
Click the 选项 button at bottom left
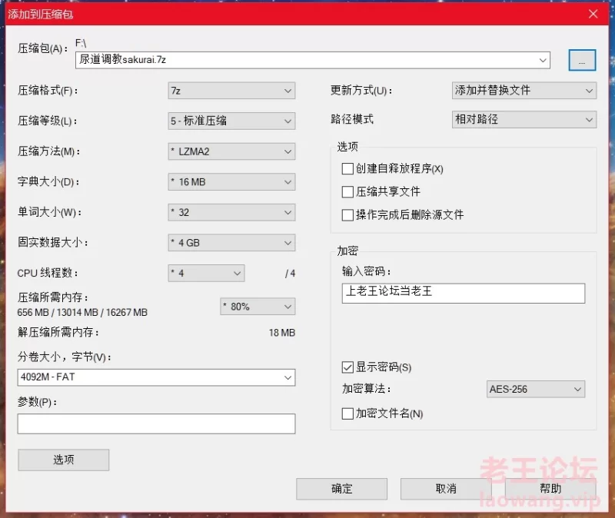[64, 460]
